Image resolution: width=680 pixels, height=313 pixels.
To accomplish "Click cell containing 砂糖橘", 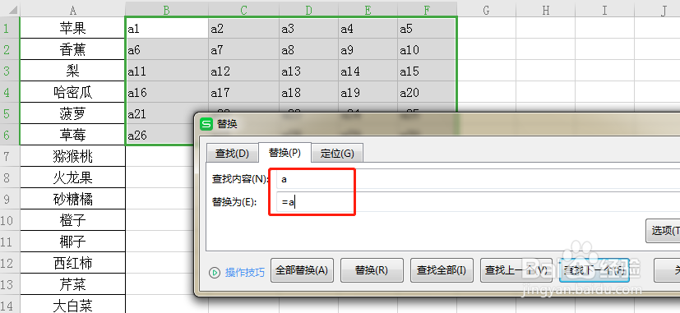I will [73, 199].
